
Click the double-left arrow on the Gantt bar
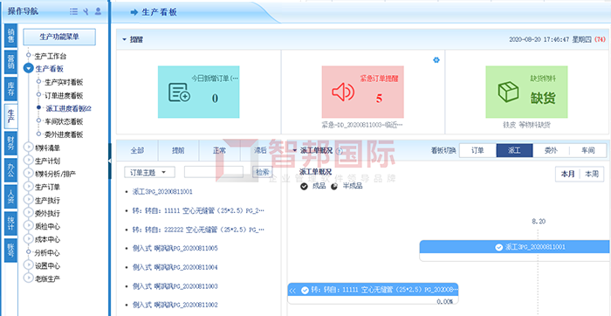pyautogui.click(x=293, y=291)
